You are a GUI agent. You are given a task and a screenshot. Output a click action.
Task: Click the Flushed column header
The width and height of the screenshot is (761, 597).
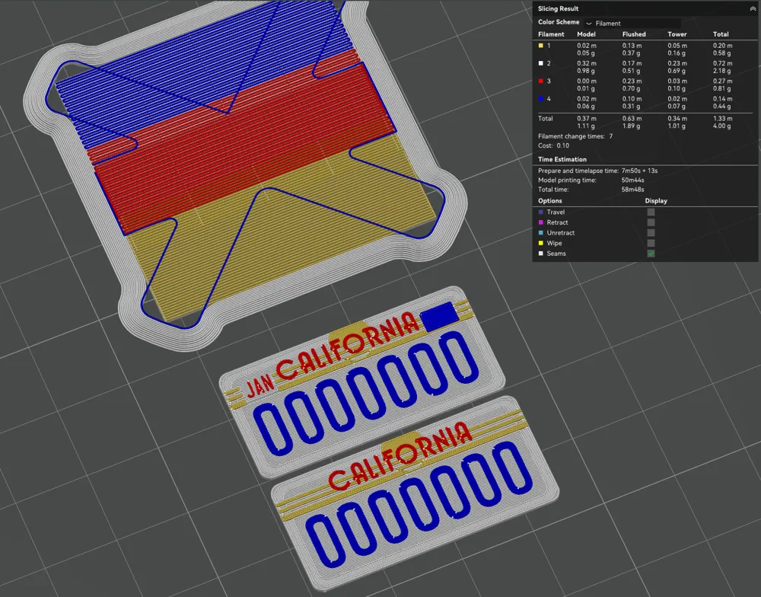[x=634, y=34]
